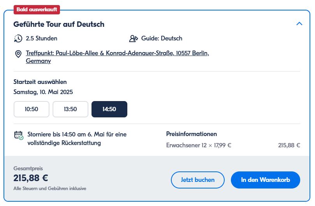Click the calendar cancellation icon
The image size is (315, 206).
point(18,135)
